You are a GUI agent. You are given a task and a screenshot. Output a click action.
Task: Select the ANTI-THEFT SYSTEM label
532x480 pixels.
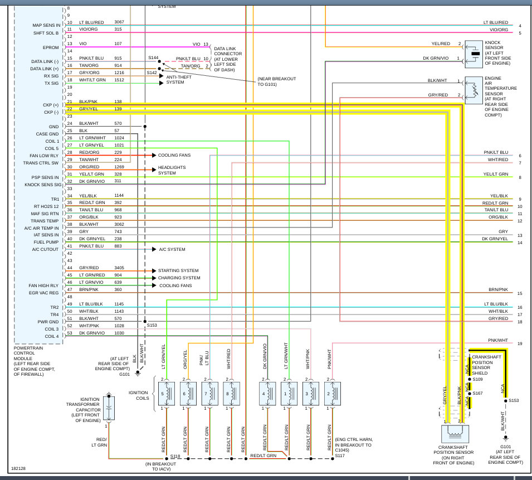(179, 79)
